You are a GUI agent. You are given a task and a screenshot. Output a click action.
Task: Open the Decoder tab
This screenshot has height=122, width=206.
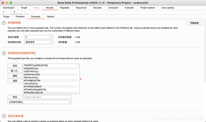pos(98,8)
